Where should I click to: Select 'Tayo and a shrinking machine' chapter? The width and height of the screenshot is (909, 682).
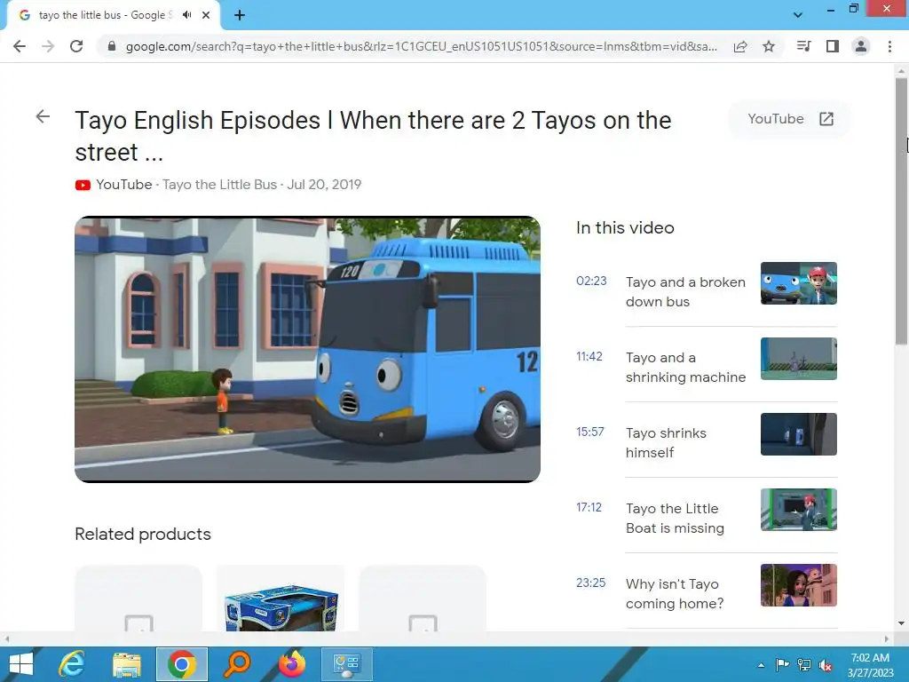point(685,367)
